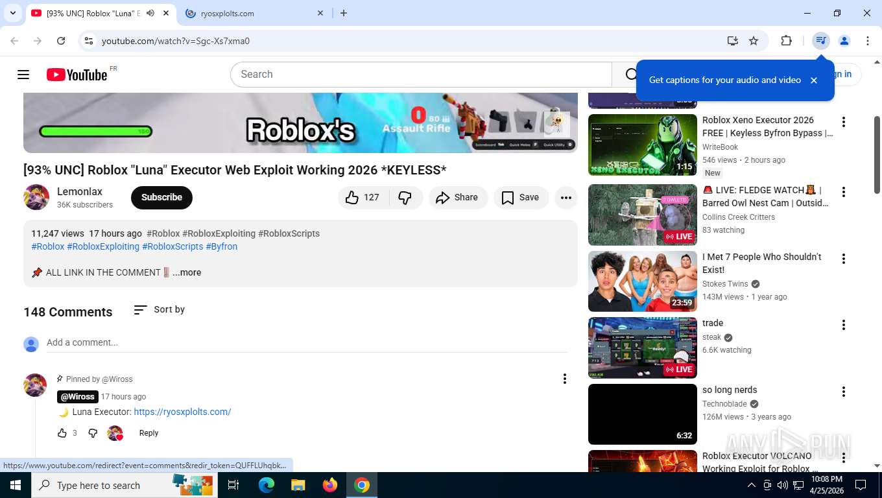Dislike the pinned @Wiross comment

93,433
